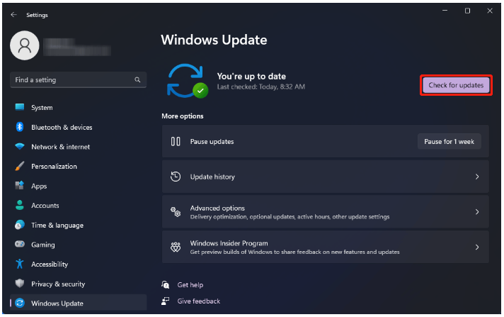Click Check for updates button
Viewport: 504px width, 317px height.
click(456, 85)
